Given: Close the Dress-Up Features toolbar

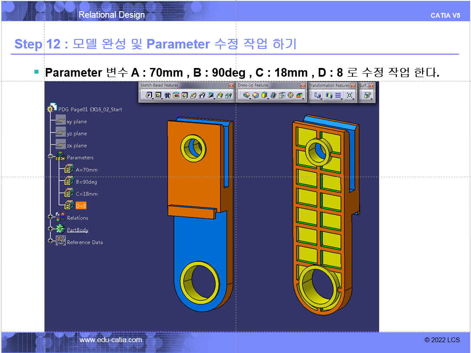Looking at the screenshot, I should pos(303,86).
